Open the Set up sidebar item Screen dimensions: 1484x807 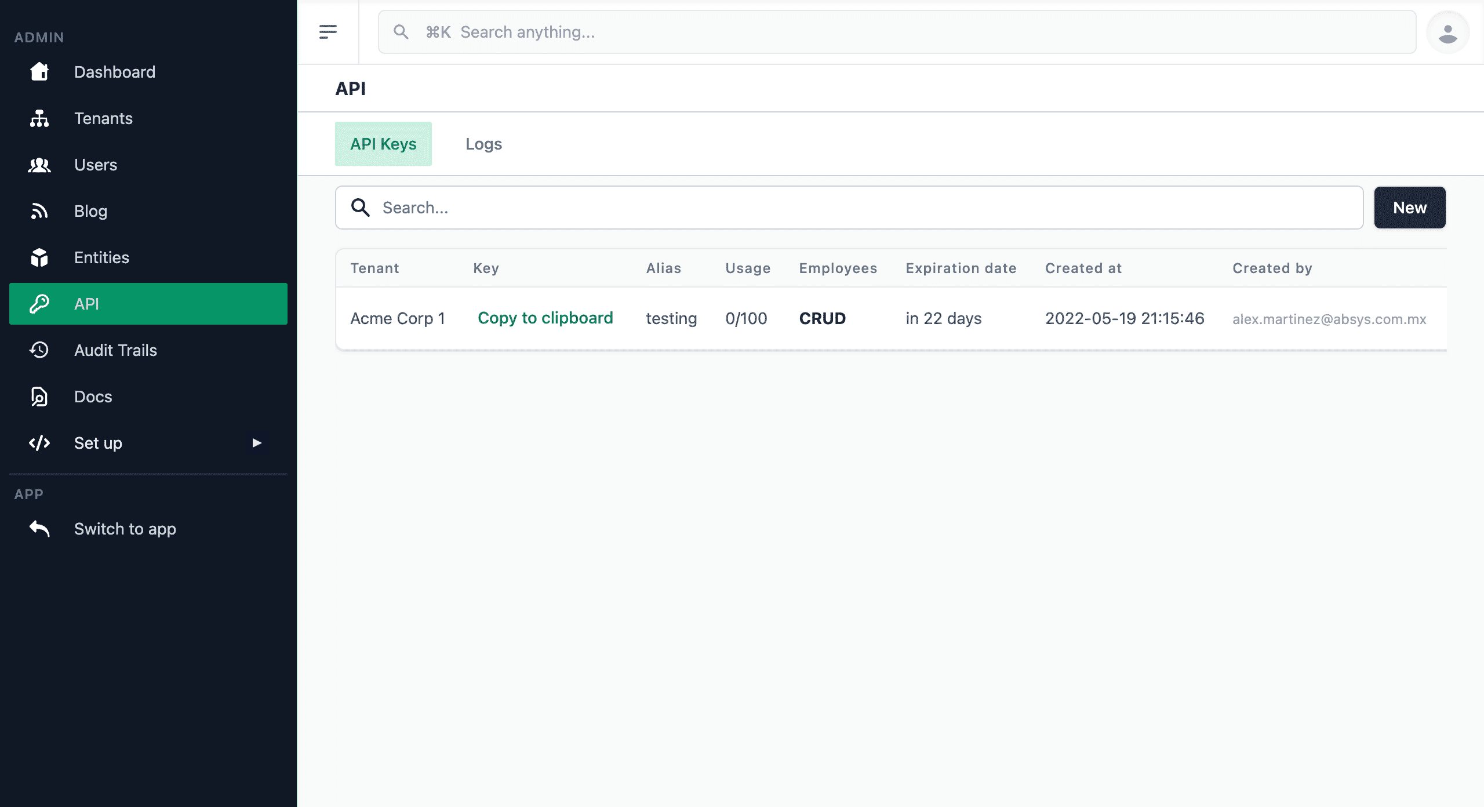tap(148, 443)
